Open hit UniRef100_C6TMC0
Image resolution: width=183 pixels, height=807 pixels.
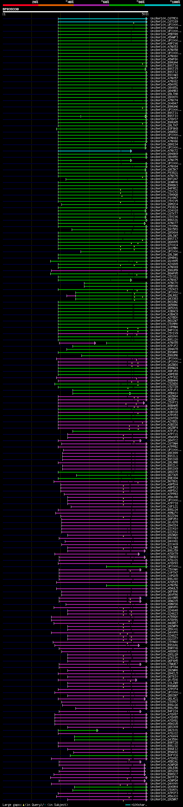coord(164,19)
